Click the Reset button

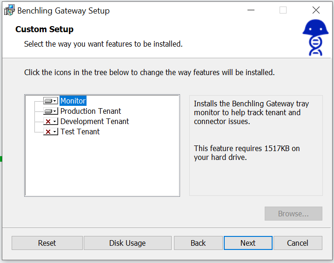tap(47, 243)
